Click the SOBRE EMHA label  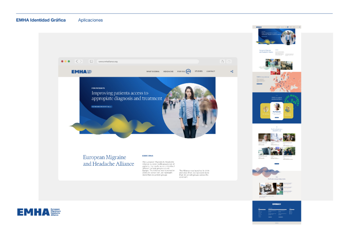147,156
